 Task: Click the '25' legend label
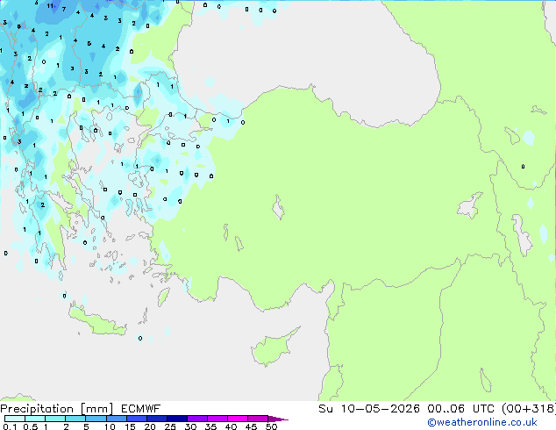[170, 426]
